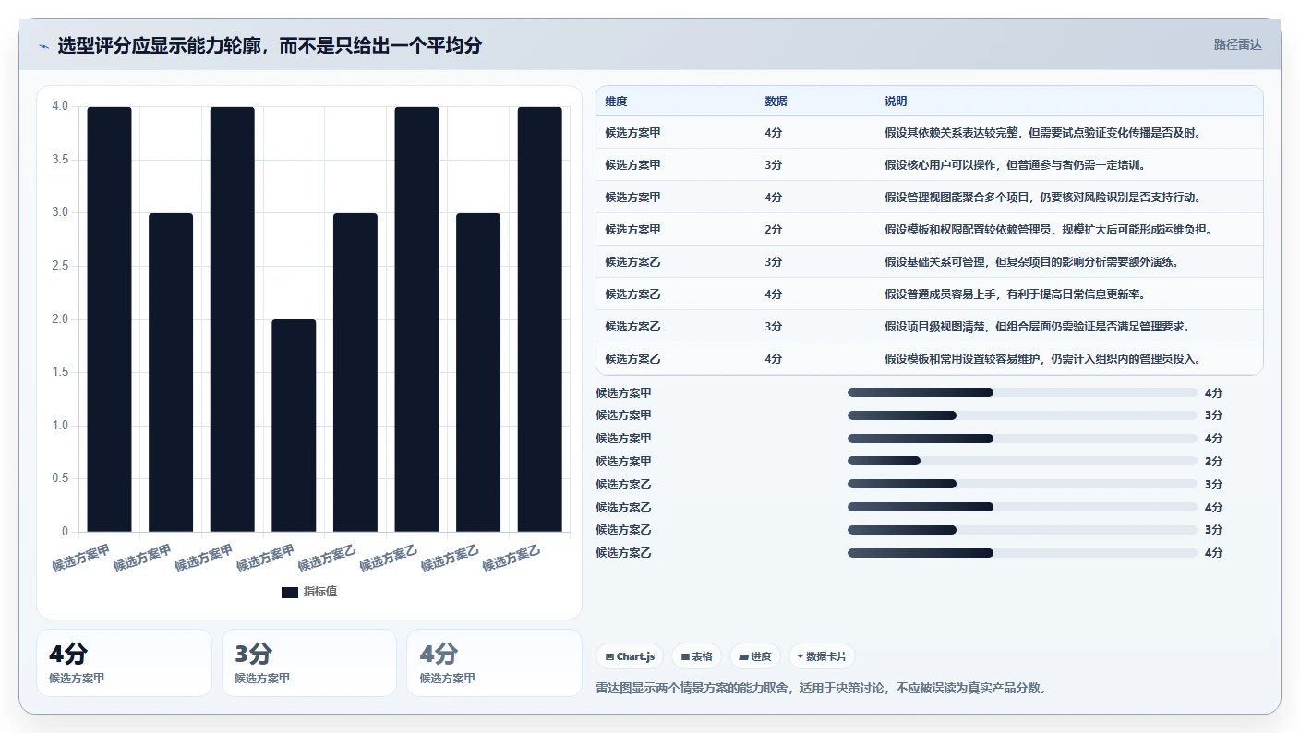The width and height of the screenshot is (1300, 733).
Task: Toggle the 指标值 legend swatch under the chart
Action: pyautogui.click(x=290, y=592)
